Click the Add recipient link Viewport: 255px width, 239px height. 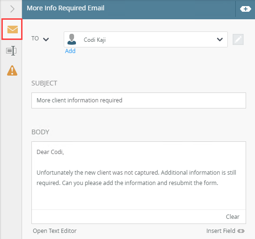70,51
